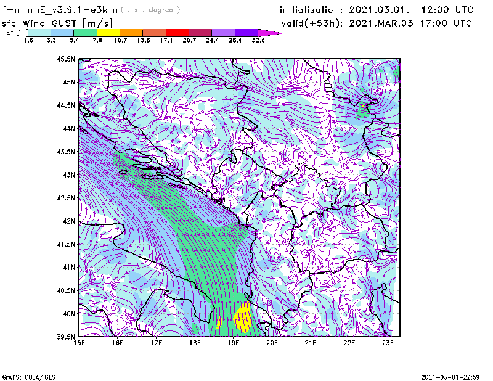
Task: Click the 'GrADS: COLA/IGES' footer text
Action: coord(29,377)
